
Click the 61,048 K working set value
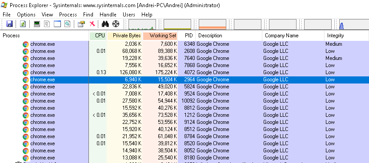coord(167,136)
